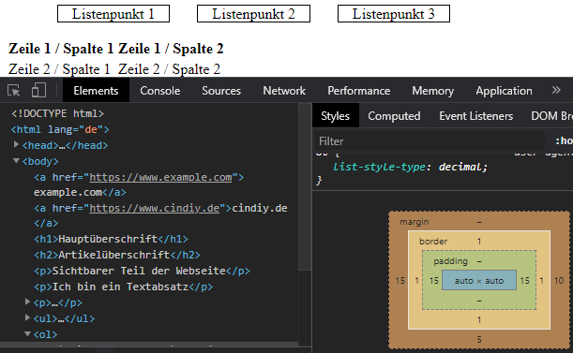
Task: Click the Listenpunkt 2 box
Action: (x=253, y=14)
